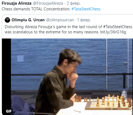Select the 'Chess demands TOTAL Concentration.' text
This screenshot has width=133, height=115.
(x=36, y=9)
